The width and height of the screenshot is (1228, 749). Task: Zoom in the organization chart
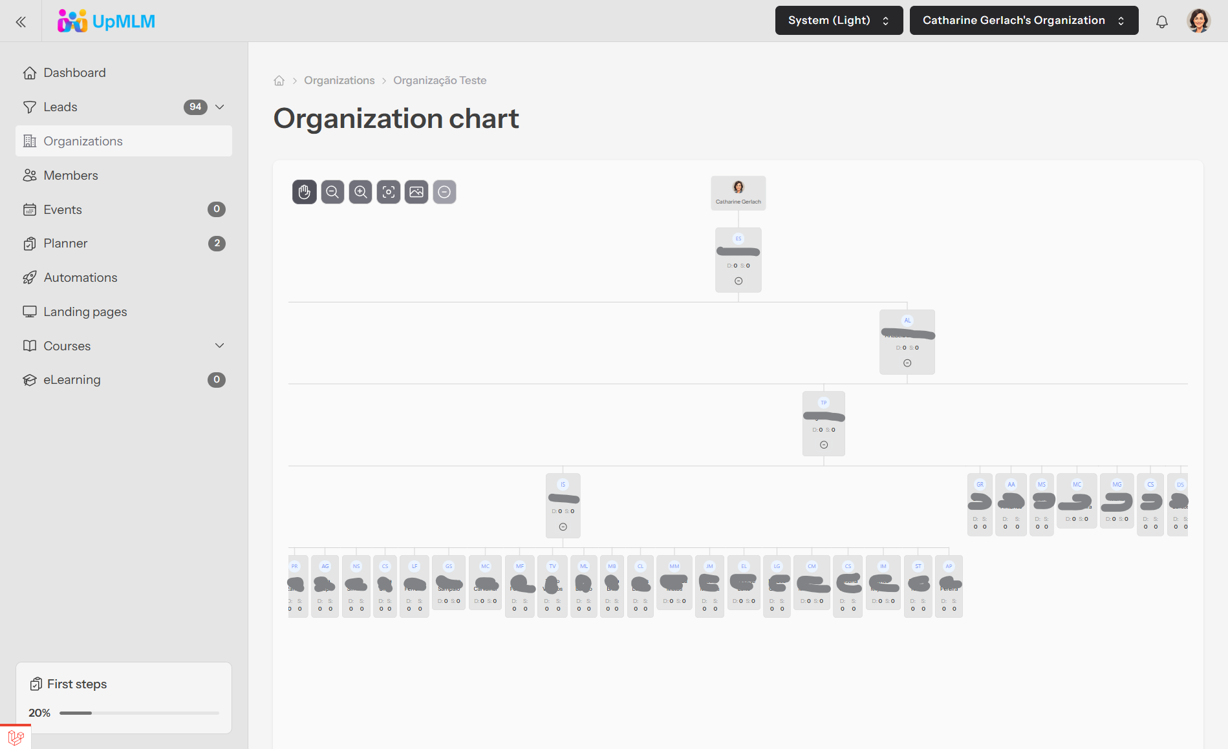click(361, 192)
